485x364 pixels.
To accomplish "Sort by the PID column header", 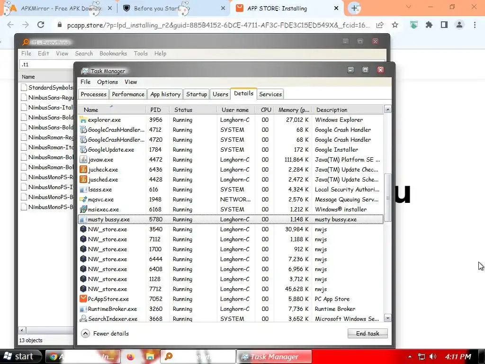I will [x=158, y=109].
